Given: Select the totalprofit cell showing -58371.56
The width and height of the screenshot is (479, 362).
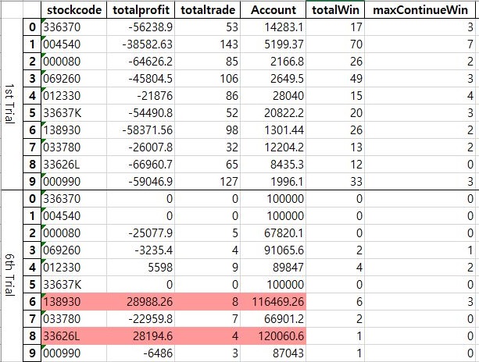Looking at the screenshot, I should [141, 130].
